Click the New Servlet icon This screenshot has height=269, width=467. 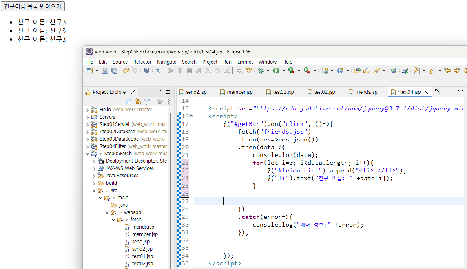tap(340, 71)
